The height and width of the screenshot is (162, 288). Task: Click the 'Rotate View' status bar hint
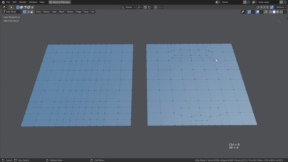[56, 160]
